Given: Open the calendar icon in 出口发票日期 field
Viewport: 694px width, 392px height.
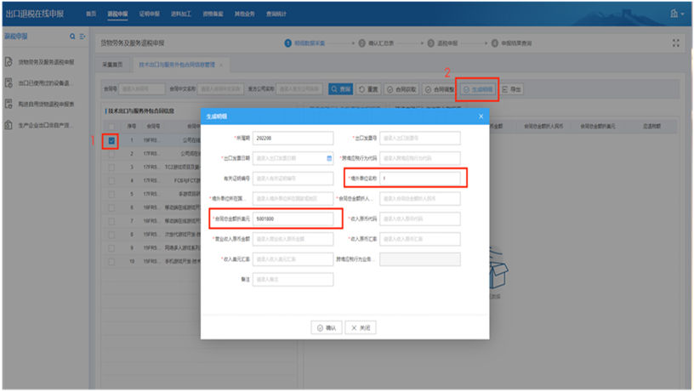Looking at the screenshot, I should tap(329, 157).
